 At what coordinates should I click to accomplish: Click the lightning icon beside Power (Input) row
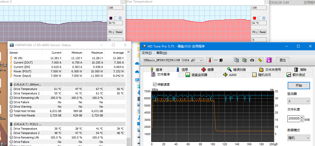coord(11,76)
